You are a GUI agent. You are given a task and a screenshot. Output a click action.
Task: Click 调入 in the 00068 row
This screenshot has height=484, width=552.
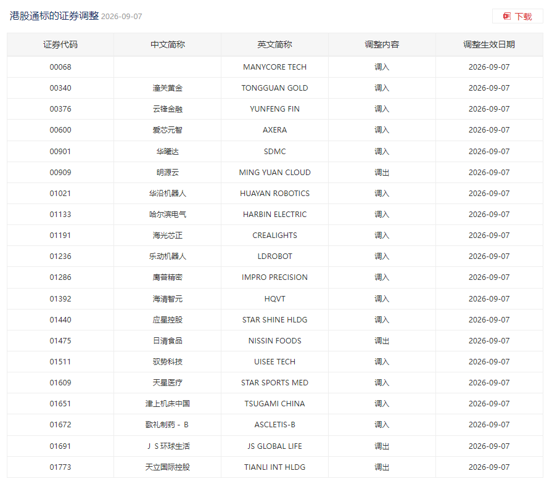point(382,67)
